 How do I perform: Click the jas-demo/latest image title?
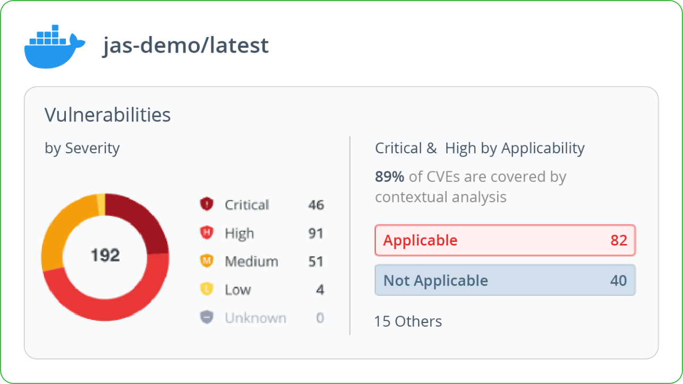186,46
